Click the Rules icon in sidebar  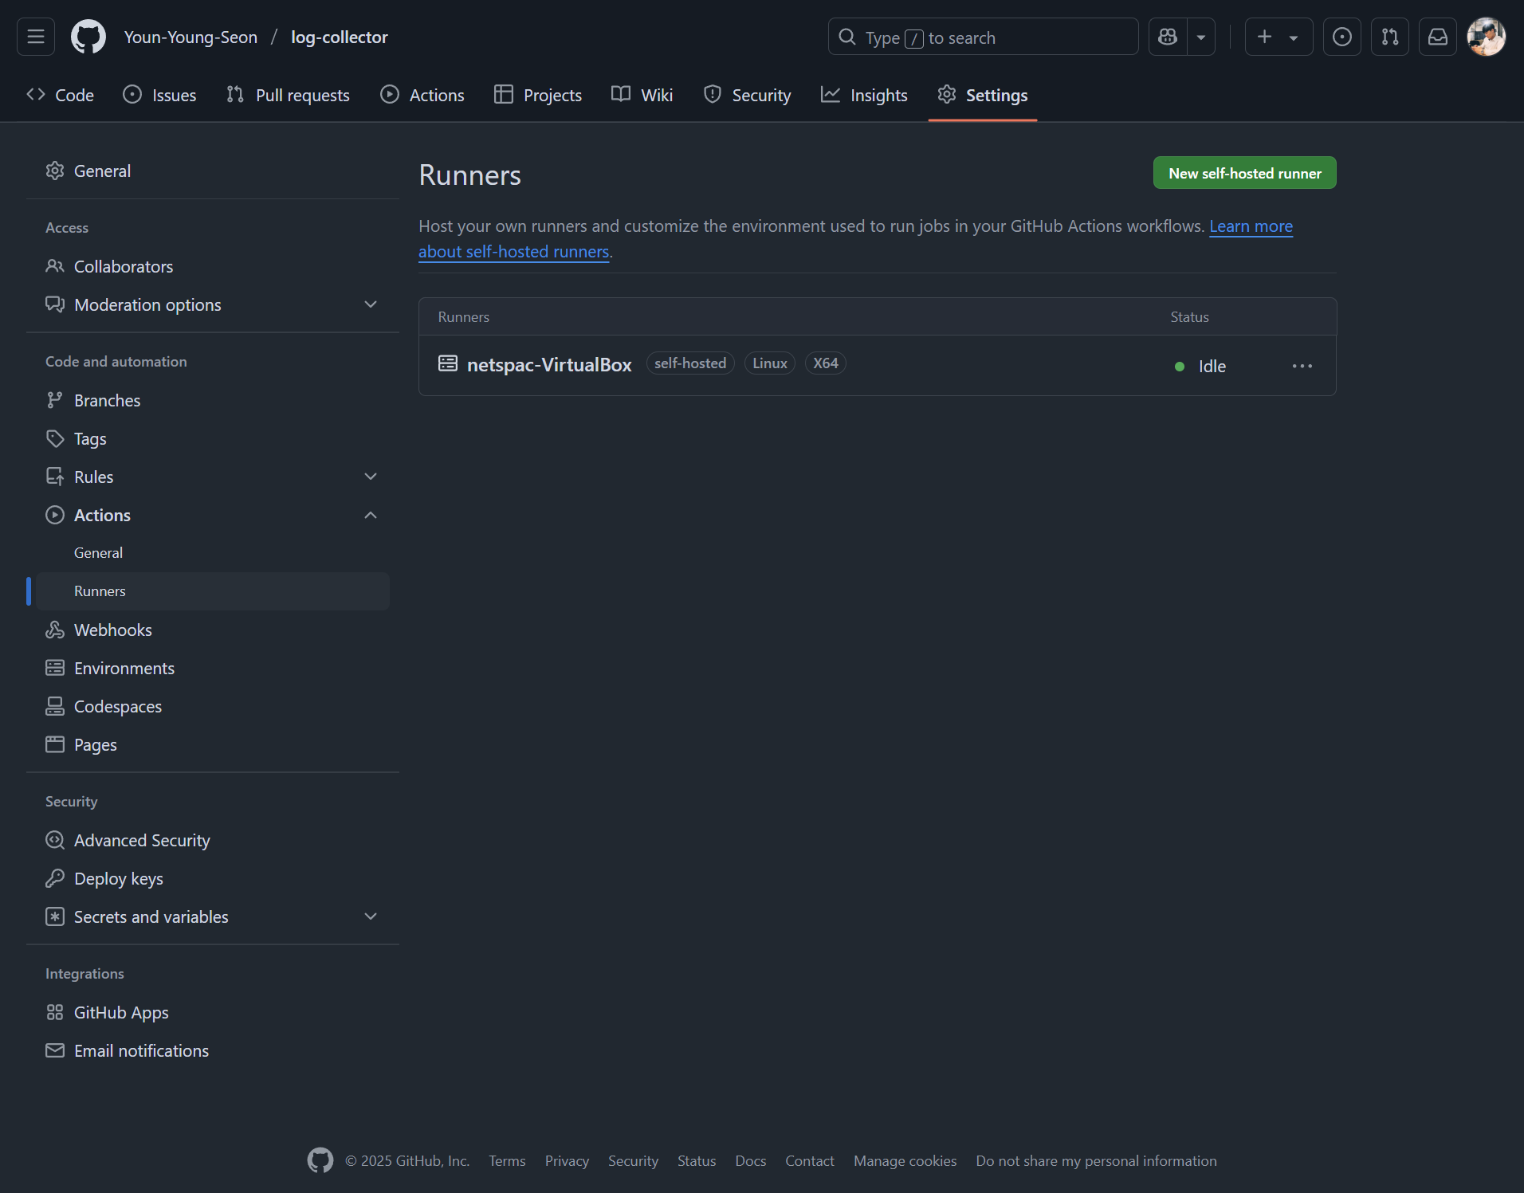pos(55,477)
